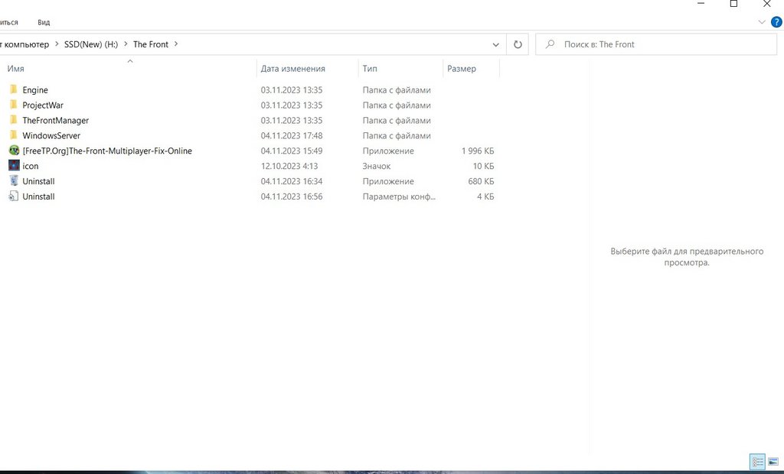The width and height of the screenshot is (784, 474).
Task: Select the WindowsServer folder name
Action: (x=51, y=135)
